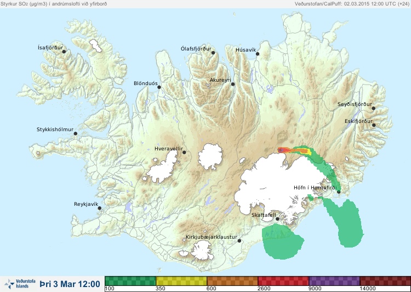The height and width of the screenshot is (292, 411).
Task: Click the Ólafsfjörður marker dot
Action: point(213,53)
